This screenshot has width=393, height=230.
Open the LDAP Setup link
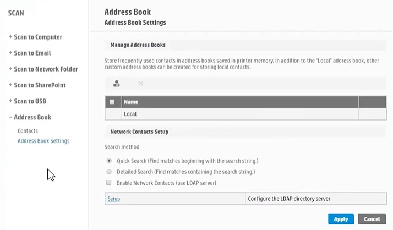(x=114, y=199)
